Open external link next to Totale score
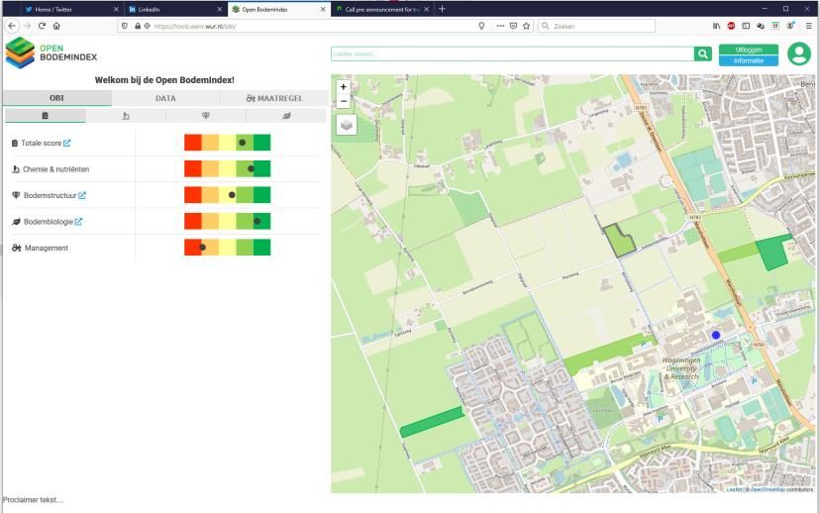Image resolution: width=820 pixels, height=513 pixels. pyautogui.click(x=67, y=143)
